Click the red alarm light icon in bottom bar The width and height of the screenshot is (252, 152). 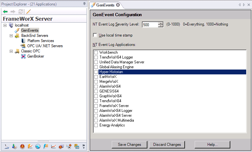click(x=22, y=147)
